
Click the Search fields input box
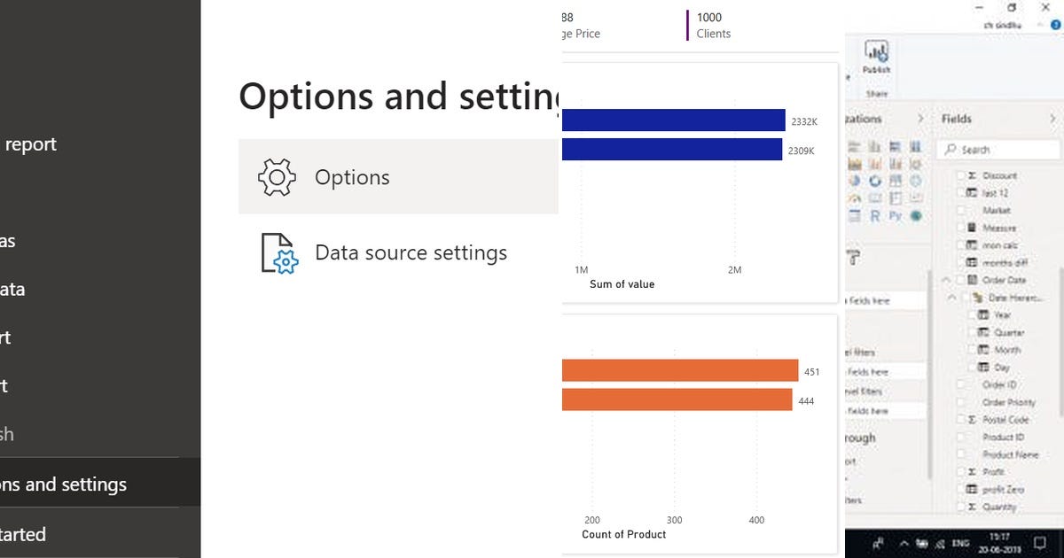click(999, 149)
